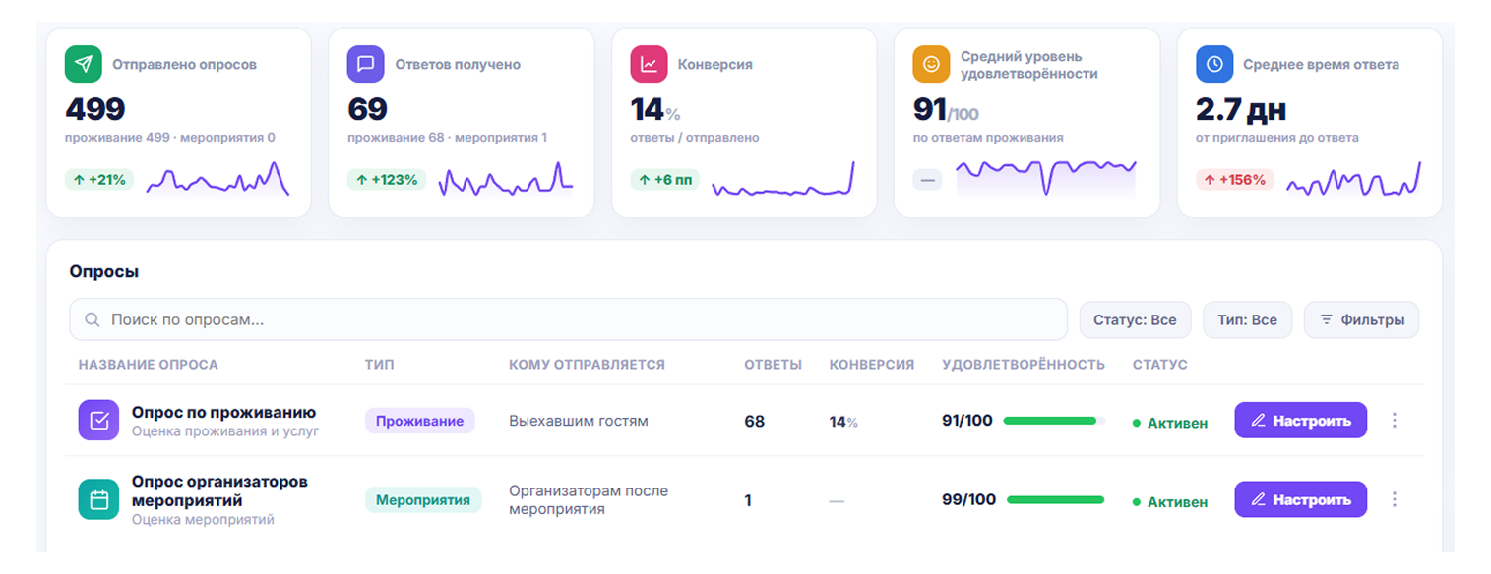
Task: Click Активен status of Опрос организаторов
Action: tap(1170, 501)
